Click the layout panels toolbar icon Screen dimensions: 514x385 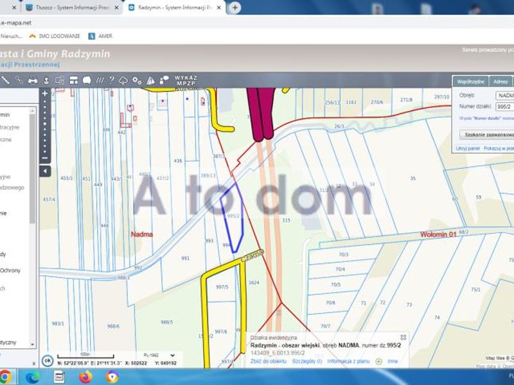[73, 80]
